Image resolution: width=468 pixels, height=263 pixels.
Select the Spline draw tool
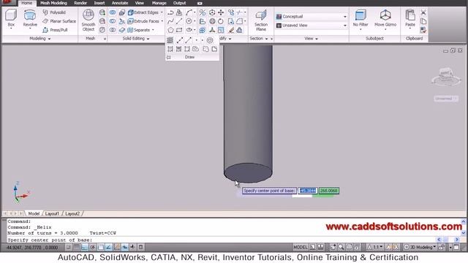tap(170, 21)
